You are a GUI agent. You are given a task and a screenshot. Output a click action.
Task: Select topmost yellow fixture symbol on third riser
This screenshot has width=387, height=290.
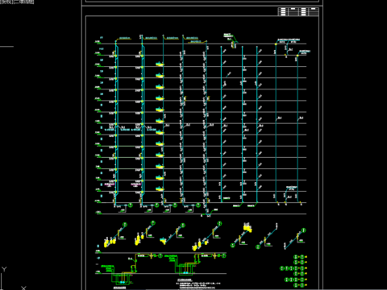tap(160, 64)
